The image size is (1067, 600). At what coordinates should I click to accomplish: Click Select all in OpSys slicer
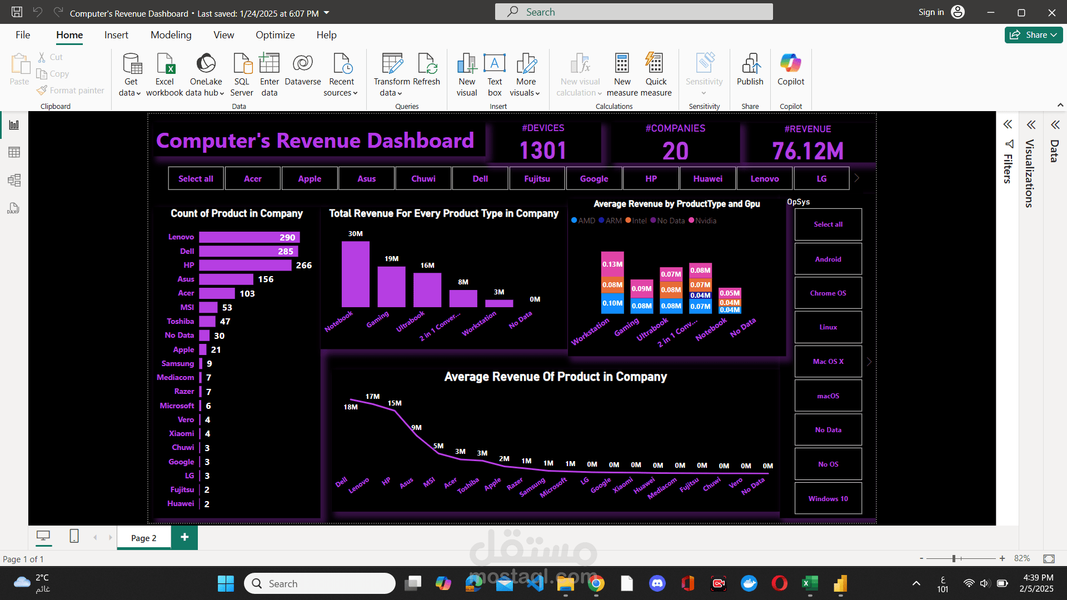(828, 224)
